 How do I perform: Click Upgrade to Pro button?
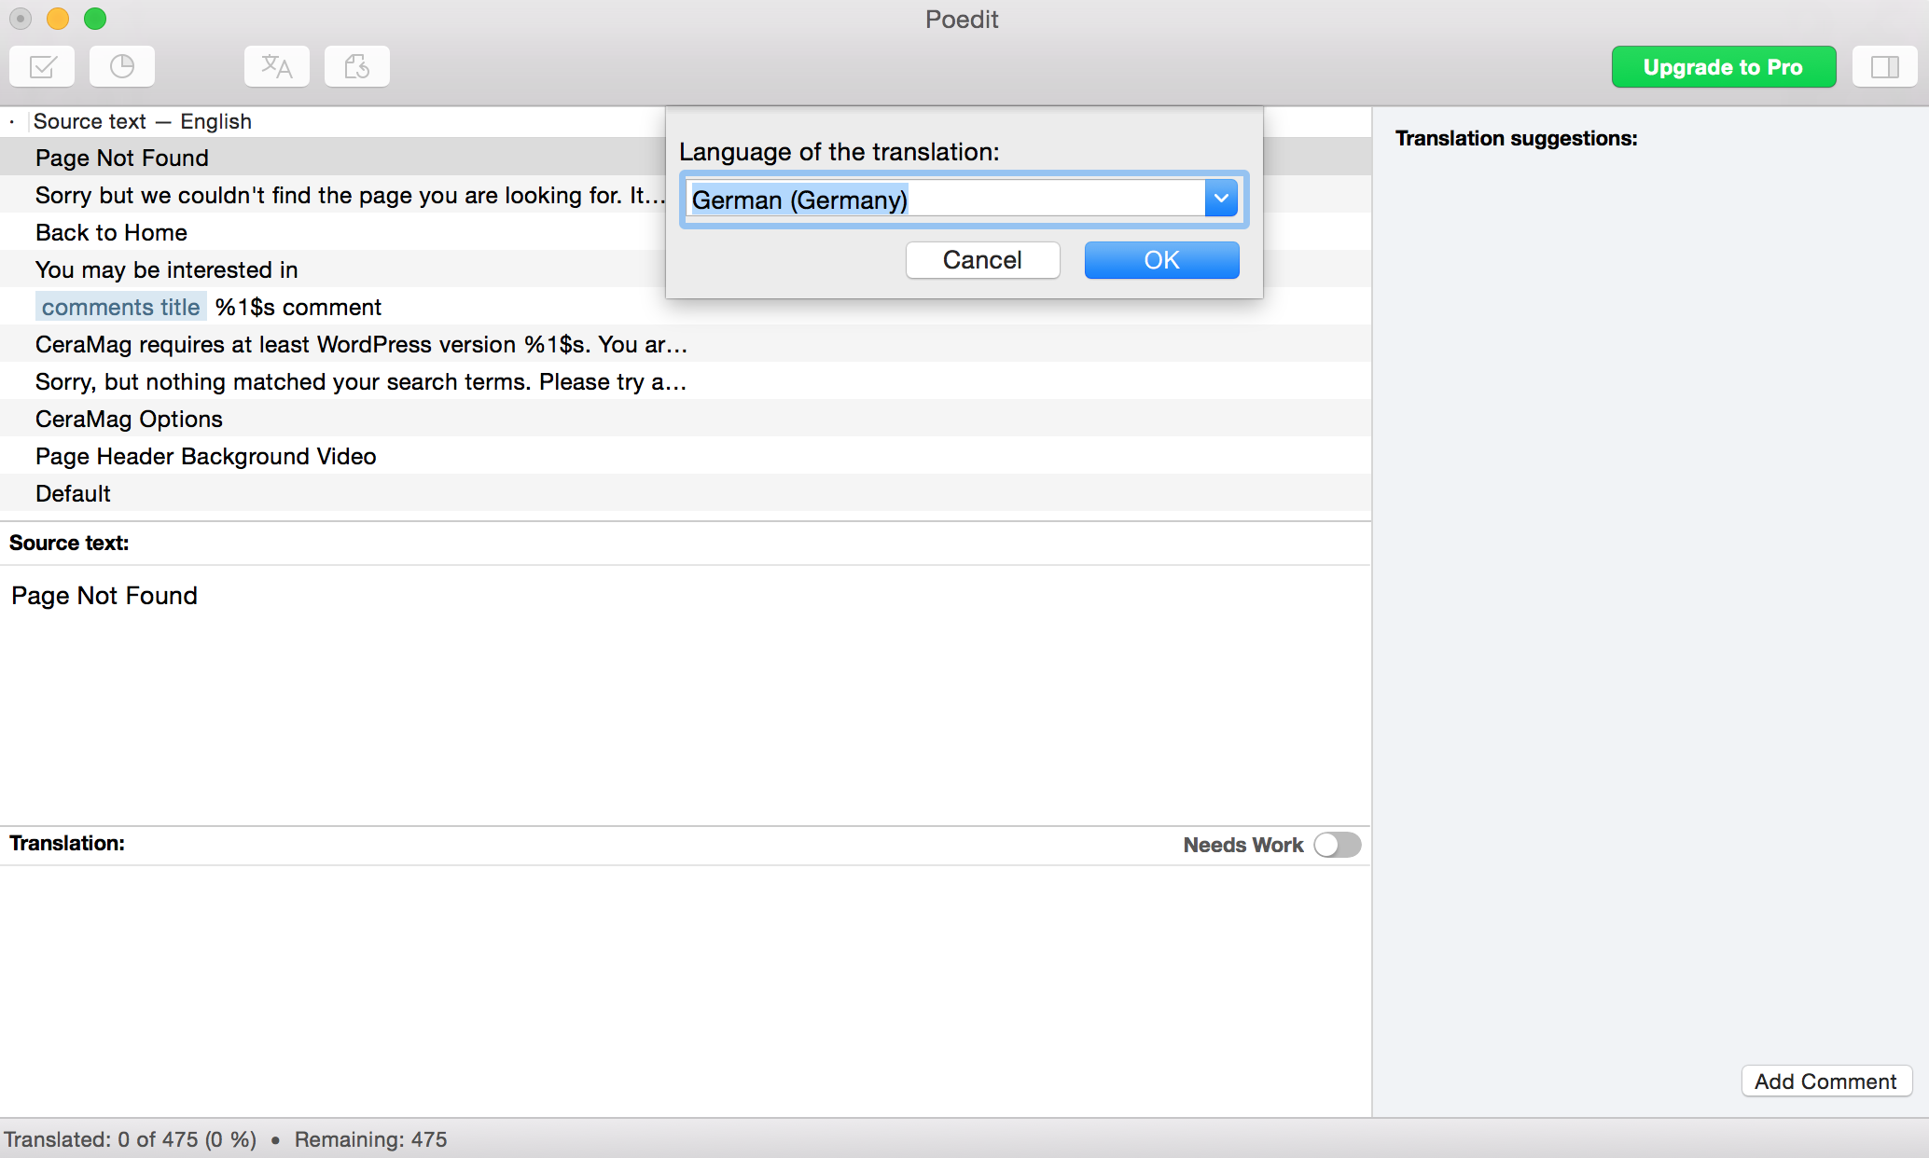tap(1723, 67)
